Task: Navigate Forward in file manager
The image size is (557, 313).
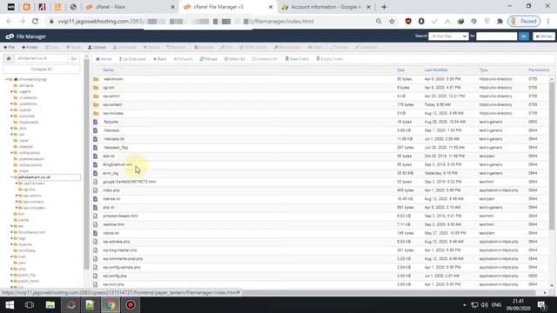Action: pos(184,59)
